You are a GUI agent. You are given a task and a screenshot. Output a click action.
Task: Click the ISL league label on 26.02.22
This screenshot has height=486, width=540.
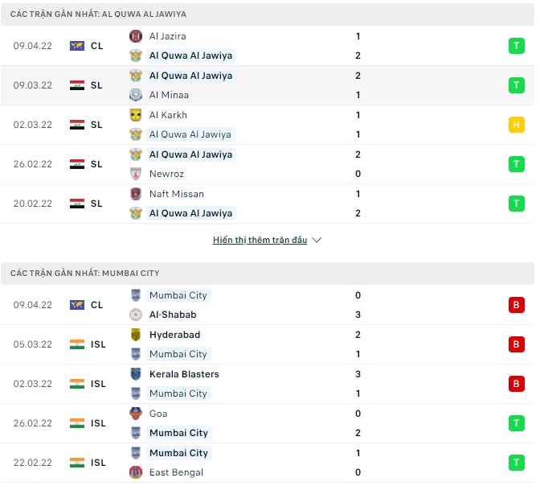[98, 423]
